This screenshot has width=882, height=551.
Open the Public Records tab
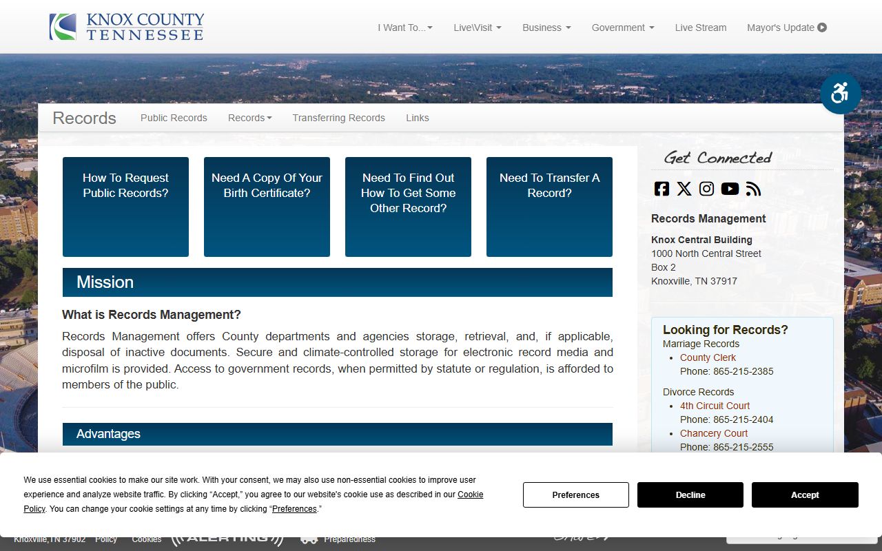click(174, 118)
